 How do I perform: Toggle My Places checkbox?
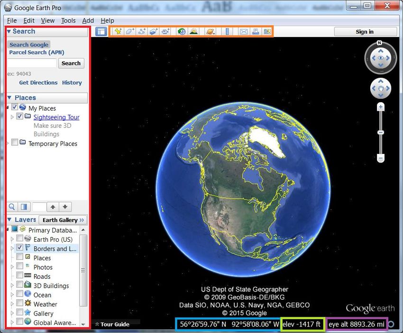point(15,107)
